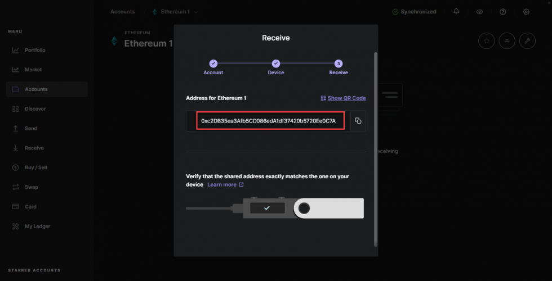Viewport: 552px width, 281px height.
Task: Star the Ethereum 1 account
Action: click(486, 41)
